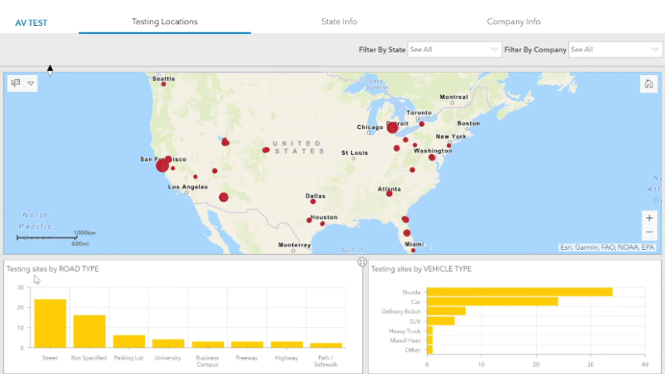Expand the map selection tool options arrow

click(x=31, y=83)
